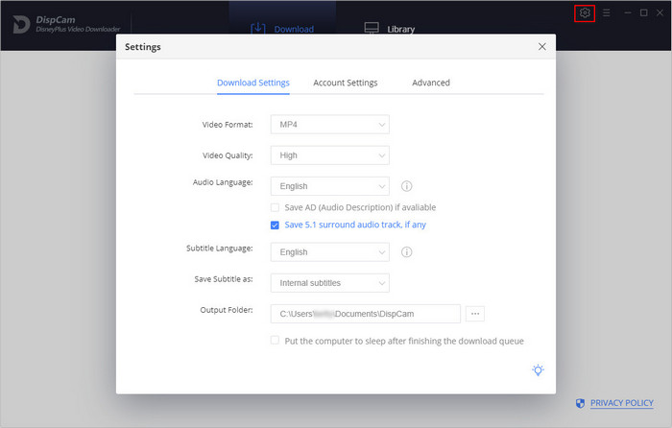
Task: Open settings via the gear icon
Action: pos(585,12)
